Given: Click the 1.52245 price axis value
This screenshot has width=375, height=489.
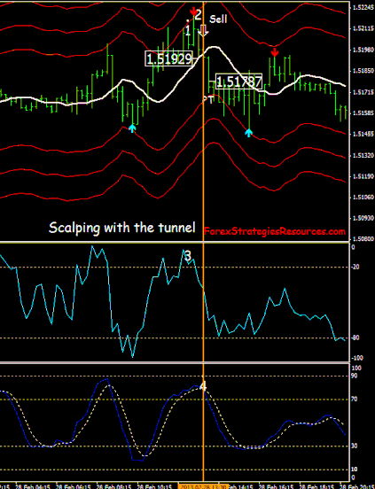Looking at the screenshot, I should 363,8.
